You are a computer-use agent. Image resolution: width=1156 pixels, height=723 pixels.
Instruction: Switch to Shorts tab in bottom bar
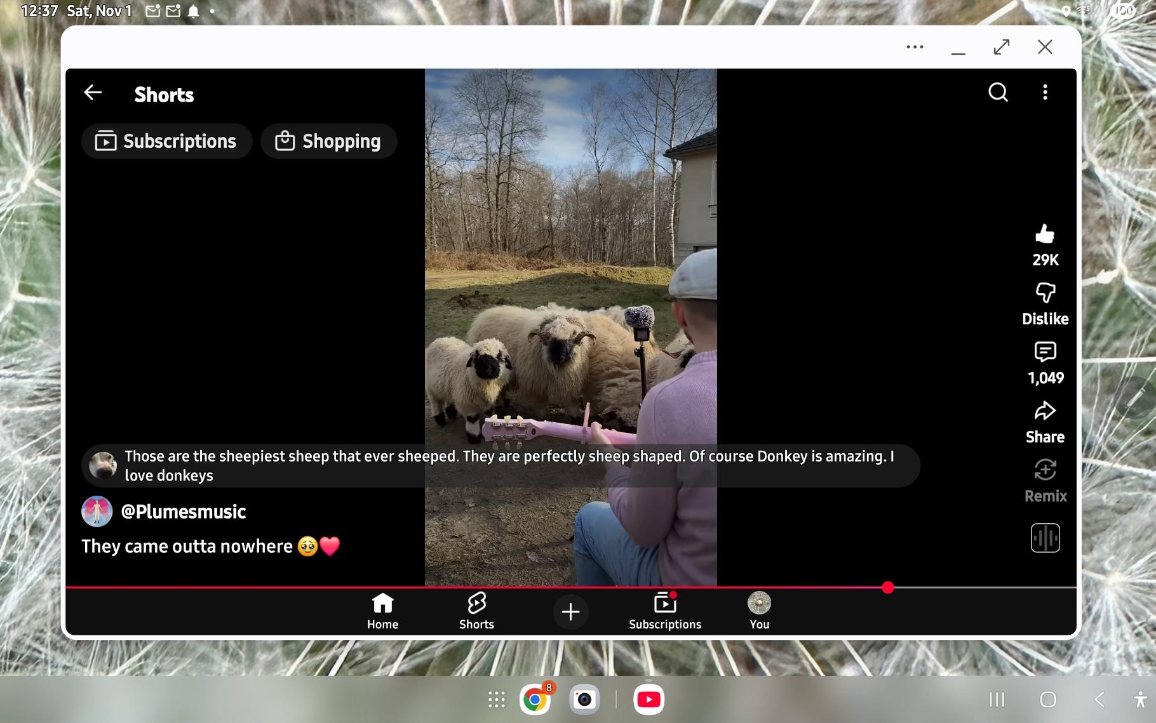tap(476, 611)
